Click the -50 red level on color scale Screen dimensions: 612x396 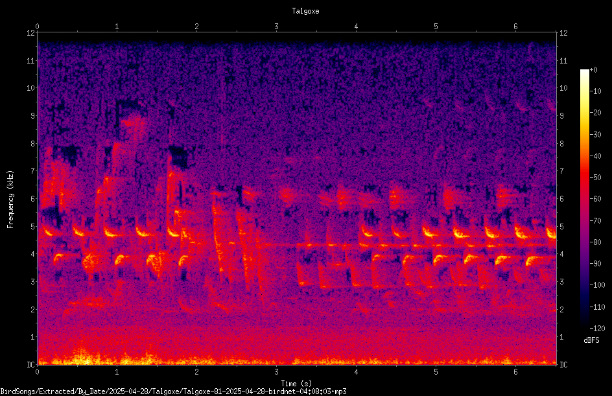pyautogui.click(x=585, y=177)
